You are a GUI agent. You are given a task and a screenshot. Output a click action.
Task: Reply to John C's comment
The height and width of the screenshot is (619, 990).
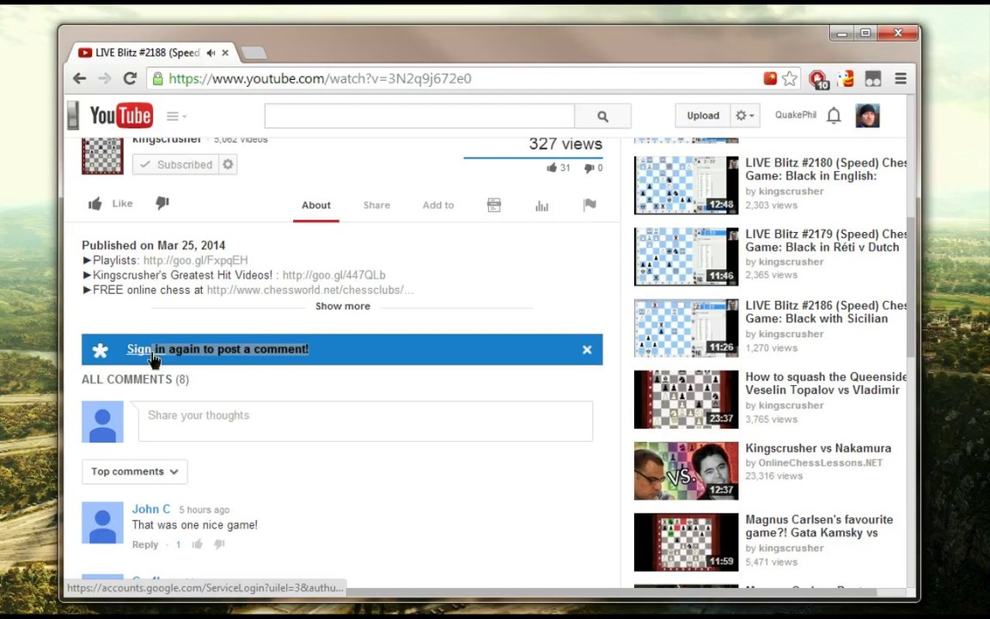click(x=145, y=544)
